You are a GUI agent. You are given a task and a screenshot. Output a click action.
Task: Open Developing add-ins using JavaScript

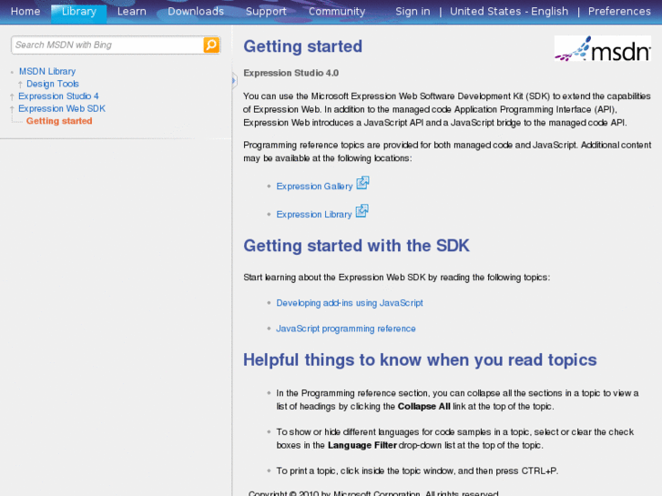[350, 303]
